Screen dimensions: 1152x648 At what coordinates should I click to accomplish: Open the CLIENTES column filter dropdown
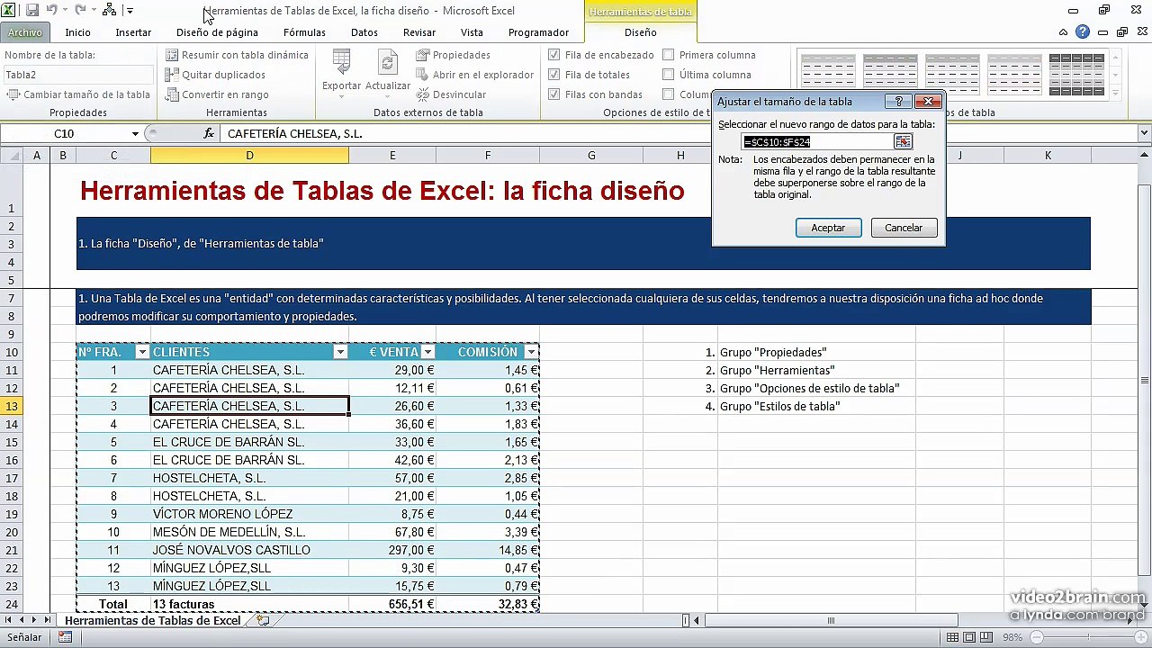[340, 352]
